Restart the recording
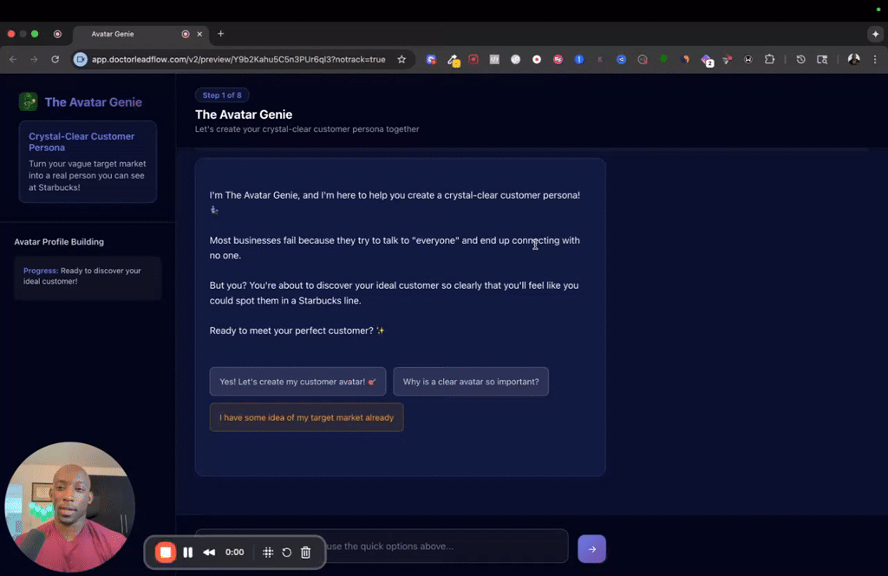This screenshot has width=888, height=576. pyautogui.click(x=286, y=552)
